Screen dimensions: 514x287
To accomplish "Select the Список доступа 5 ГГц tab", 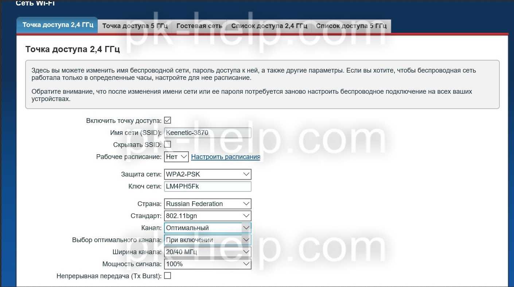I will [x=351, y=26].
